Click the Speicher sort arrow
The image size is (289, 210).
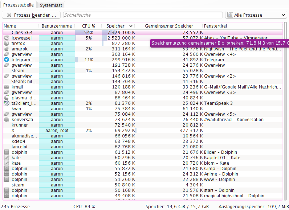coord(131,26)
